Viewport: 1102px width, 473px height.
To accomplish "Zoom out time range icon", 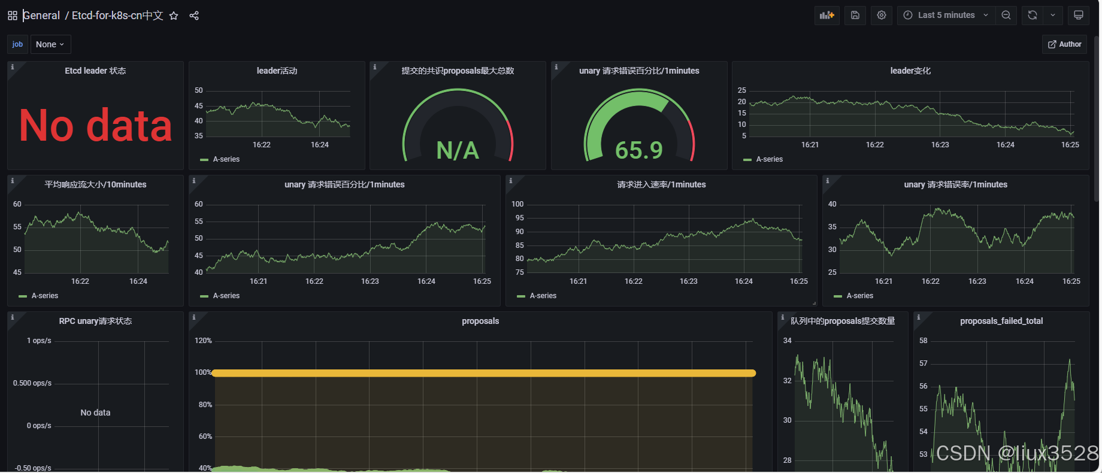I will [1006, 15].
